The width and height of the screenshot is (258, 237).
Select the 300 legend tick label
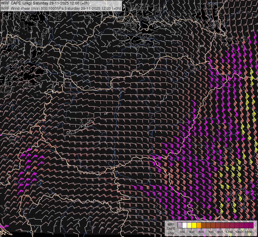(192, 232)
